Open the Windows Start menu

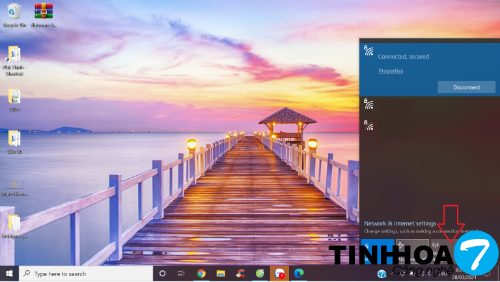(x=9, y=274)
